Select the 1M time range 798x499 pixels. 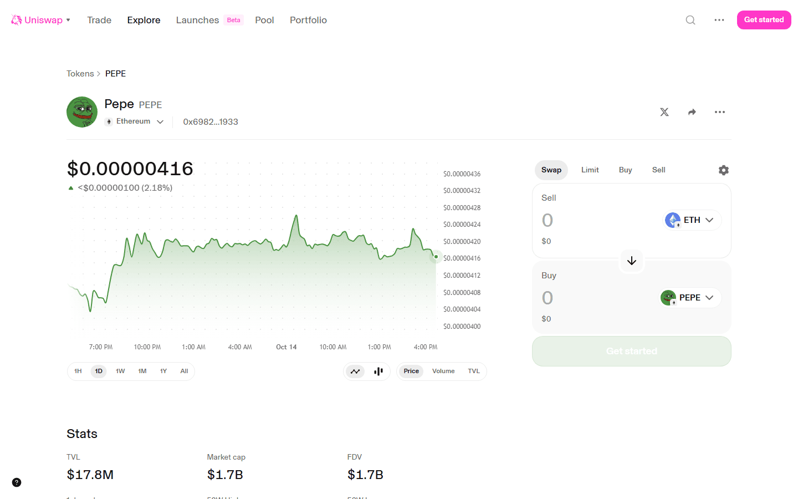pos(142,371)
